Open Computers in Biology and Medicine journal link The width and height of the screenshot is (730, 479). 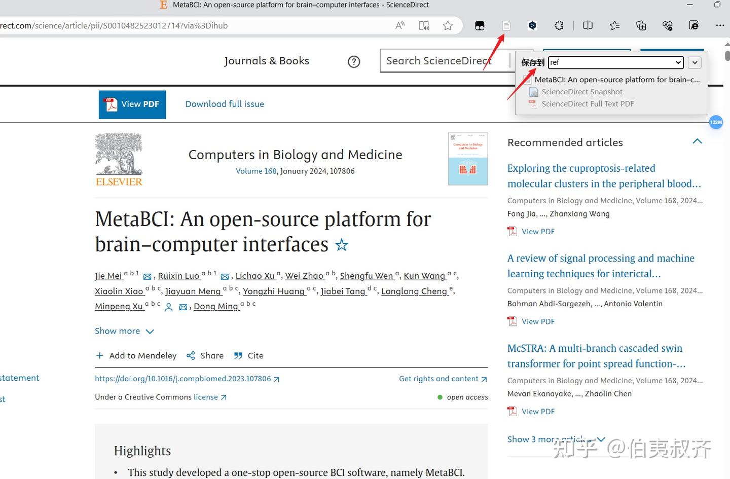pos(296,155)
